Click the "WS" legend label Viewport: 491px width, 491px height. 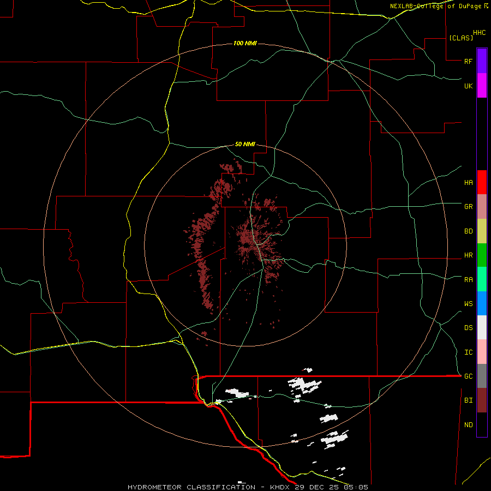point(468,303)
